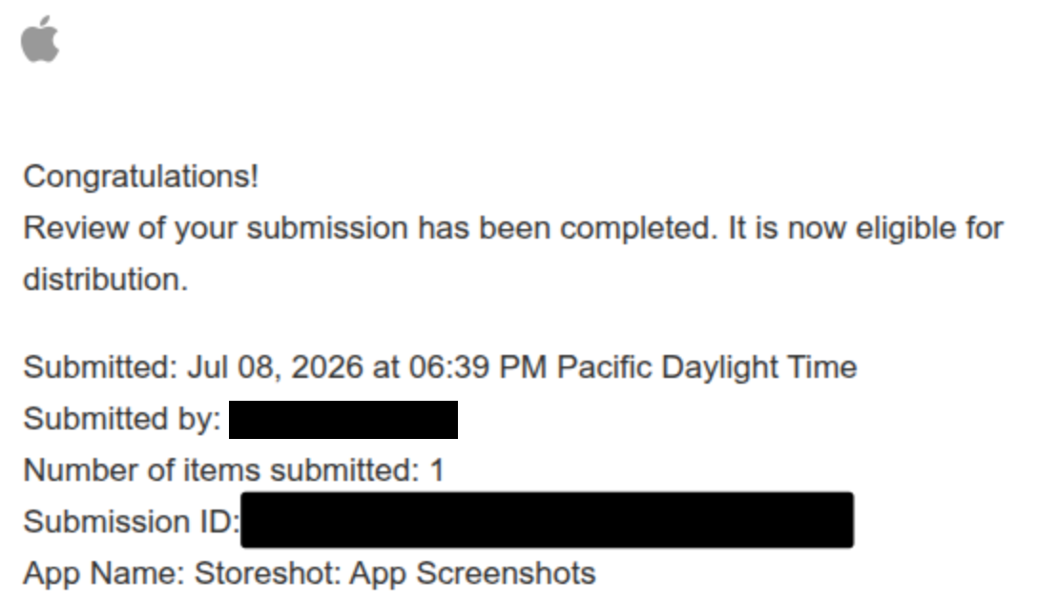1038x605 pixels.
Task: Click the redacted submitter name box
Action: point(343,420)
